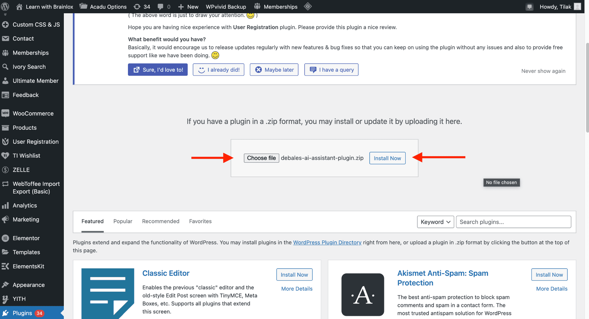
Task: Open User Registration settings
Action: tap(36, 141)
